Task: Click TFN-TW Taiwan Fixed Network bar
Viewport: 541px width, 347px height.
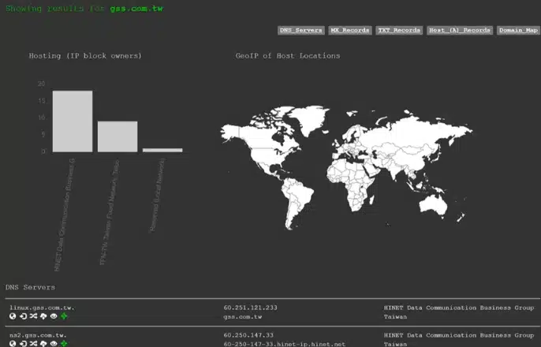Action: [118, 136]
